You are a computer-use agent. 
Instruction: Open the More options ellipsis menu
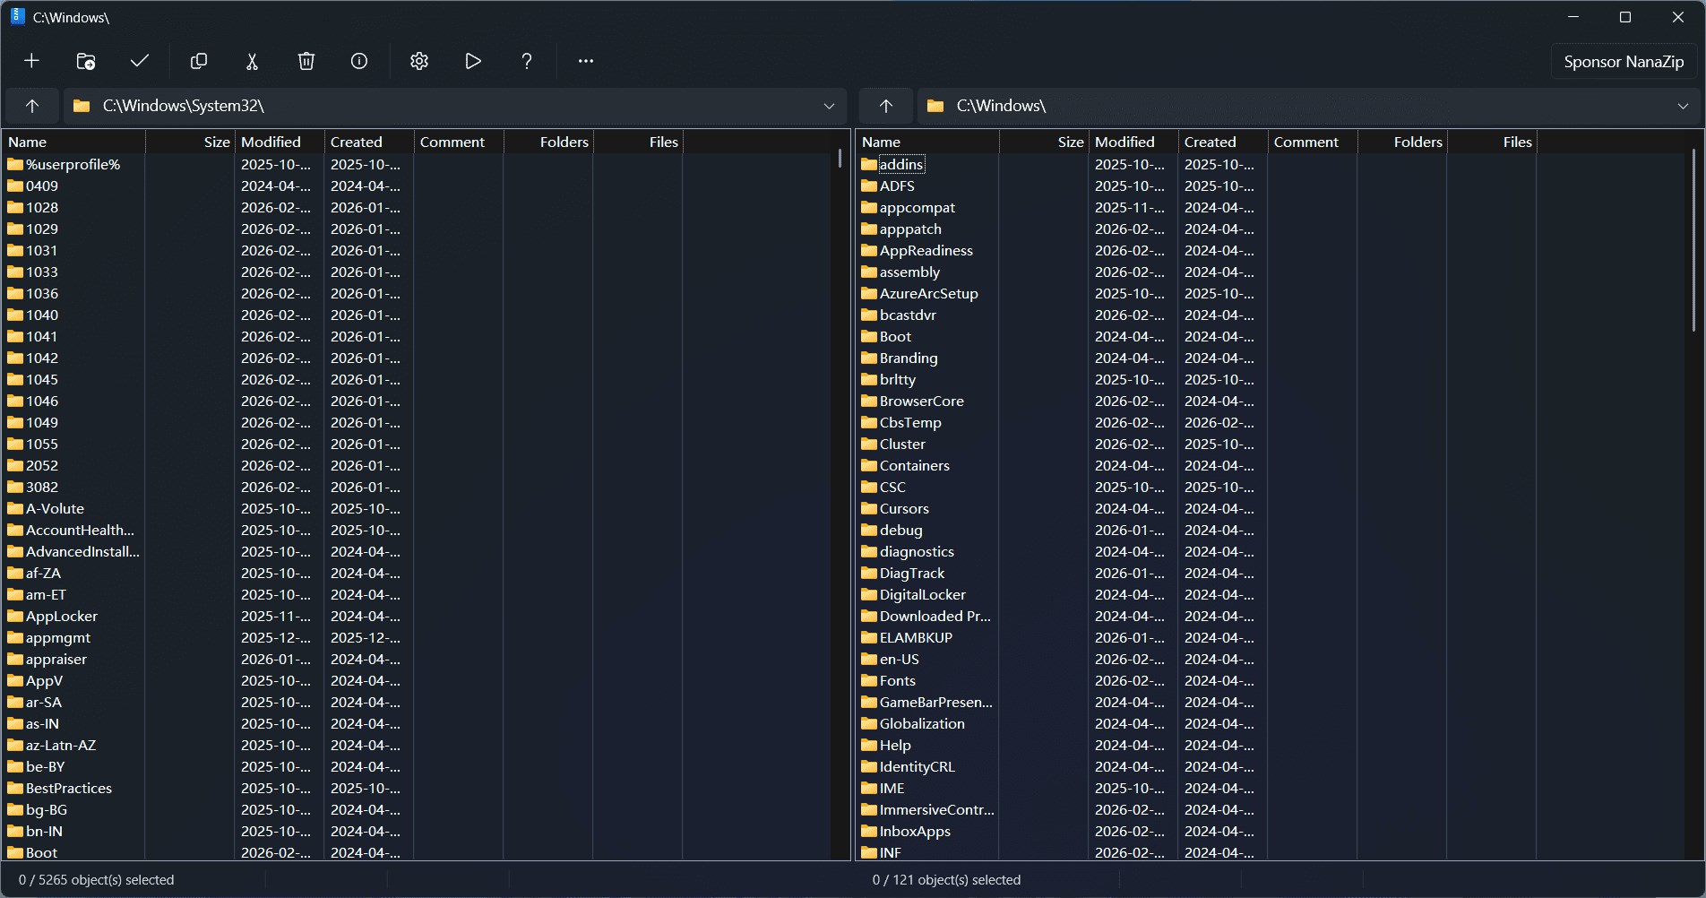(x=585, y=61)
